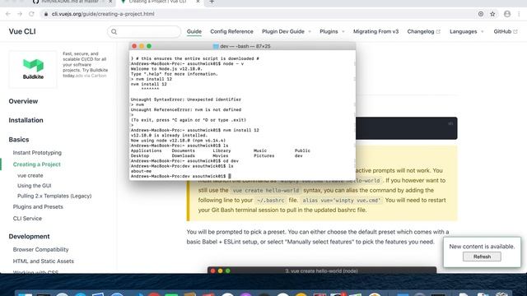Open Plugins and Presets in sidebar
The width and height of the screenshot is (527, 296).
[38, 206]
